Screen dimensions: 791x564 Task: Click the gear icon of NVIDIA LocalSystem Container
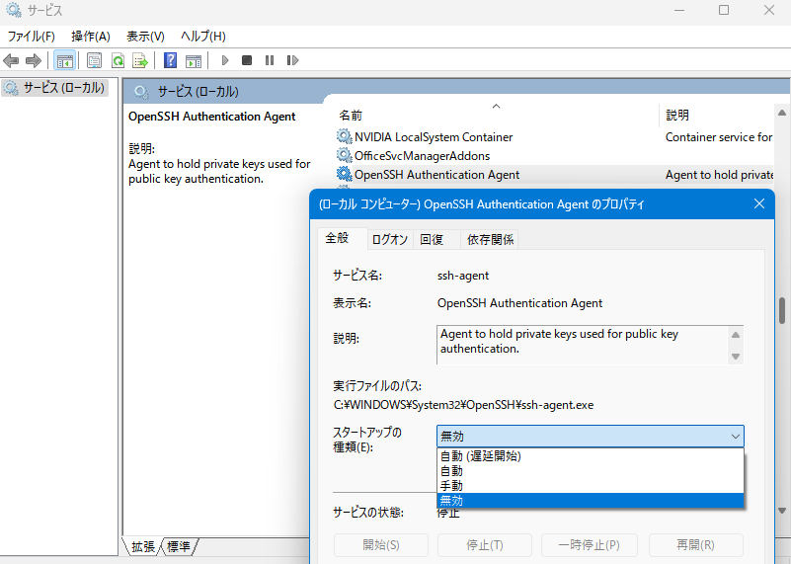[344, 136]
